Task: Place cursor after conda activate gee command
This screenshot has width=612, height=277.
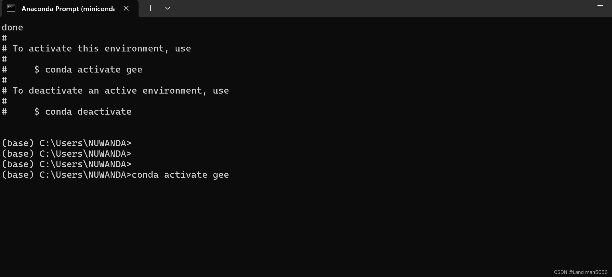Action: [x=231, y=175]
